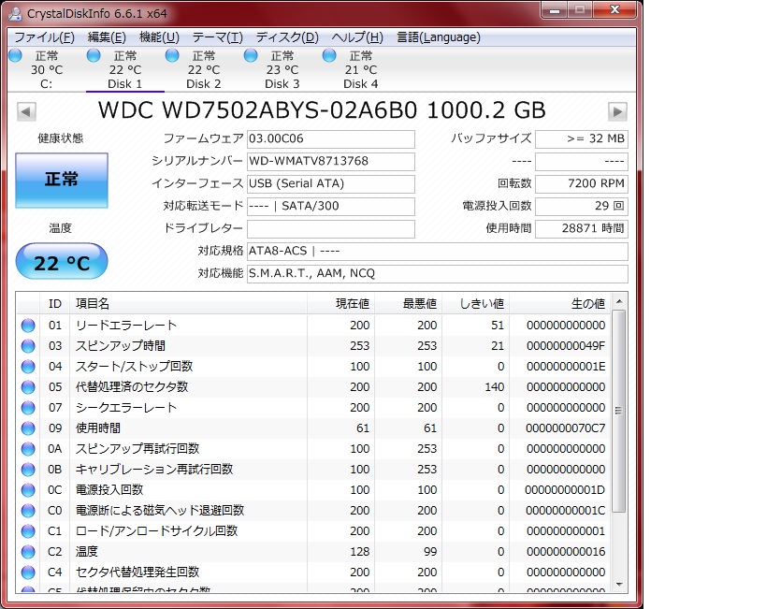Click the serial number field

tap(330, 161)
